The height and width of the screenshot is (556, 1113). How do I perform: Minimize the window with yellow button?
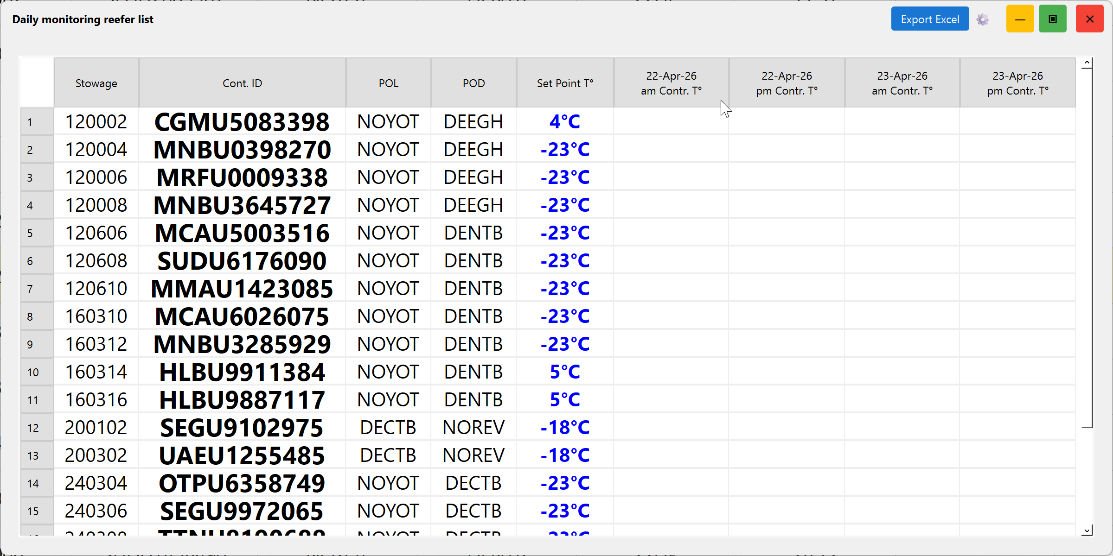pyautogui.click(x=1020, y=19)
